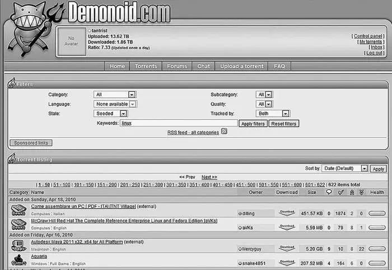Screen dimensions: 392x270
Task: Click the Log out link
Action: coord(374,53)
